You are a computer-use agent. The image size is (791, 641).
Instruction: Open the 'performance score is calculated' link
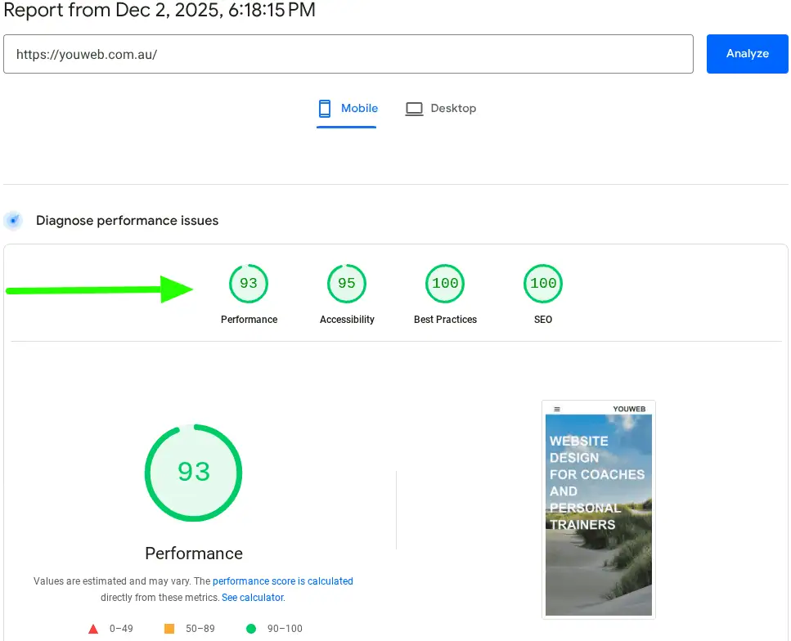point(283,581)
